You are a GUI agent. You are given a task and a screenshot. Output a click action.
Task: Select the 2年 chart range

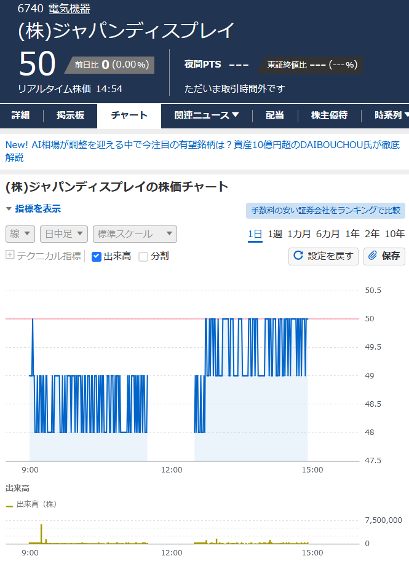pyautogui.click(x=372, y=234)
